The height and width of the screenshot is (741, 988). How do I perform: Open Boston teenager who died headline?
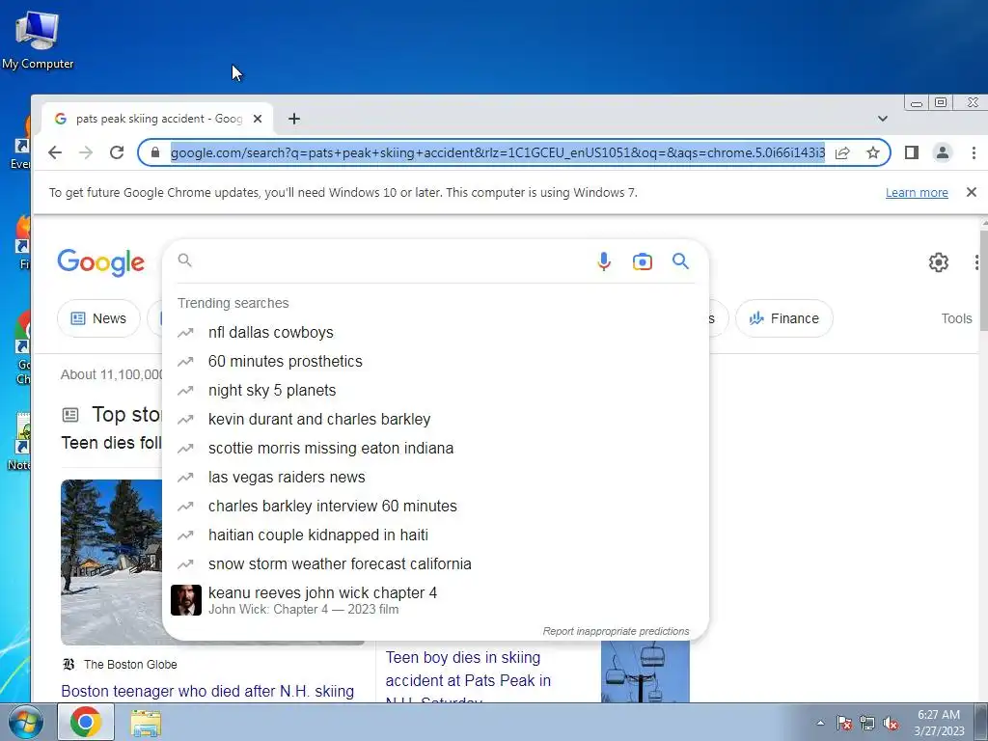click(207, 691)
